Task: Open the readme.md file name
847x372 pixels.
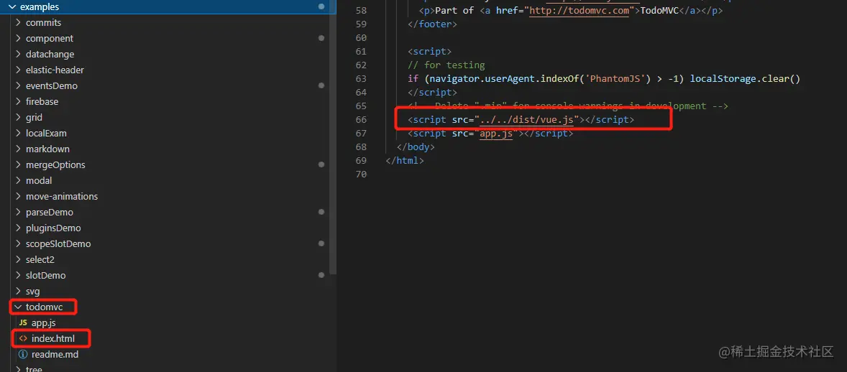Action: (x=55, y=354)
